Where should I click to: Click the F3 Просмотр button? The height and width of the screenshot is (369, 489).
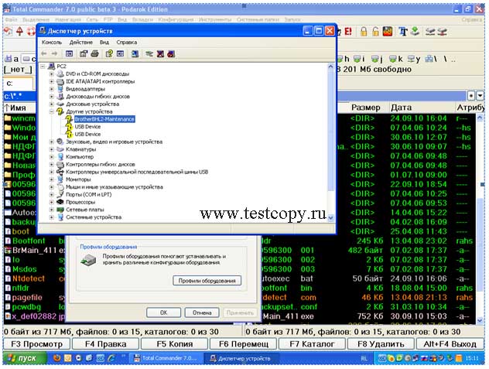37,344
